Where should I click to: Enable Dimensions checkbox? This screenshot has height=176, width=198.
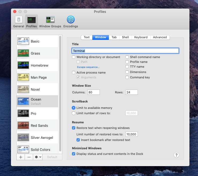[127, 72]
